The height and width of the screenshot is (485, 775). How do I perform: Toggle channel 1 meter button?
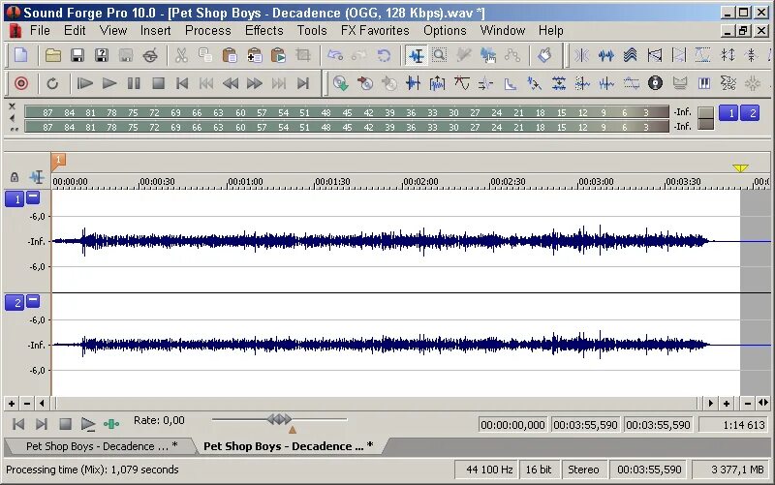(729, 113)
